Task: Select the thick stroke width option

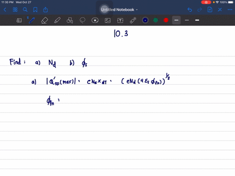Action: [x=197, y=20]
